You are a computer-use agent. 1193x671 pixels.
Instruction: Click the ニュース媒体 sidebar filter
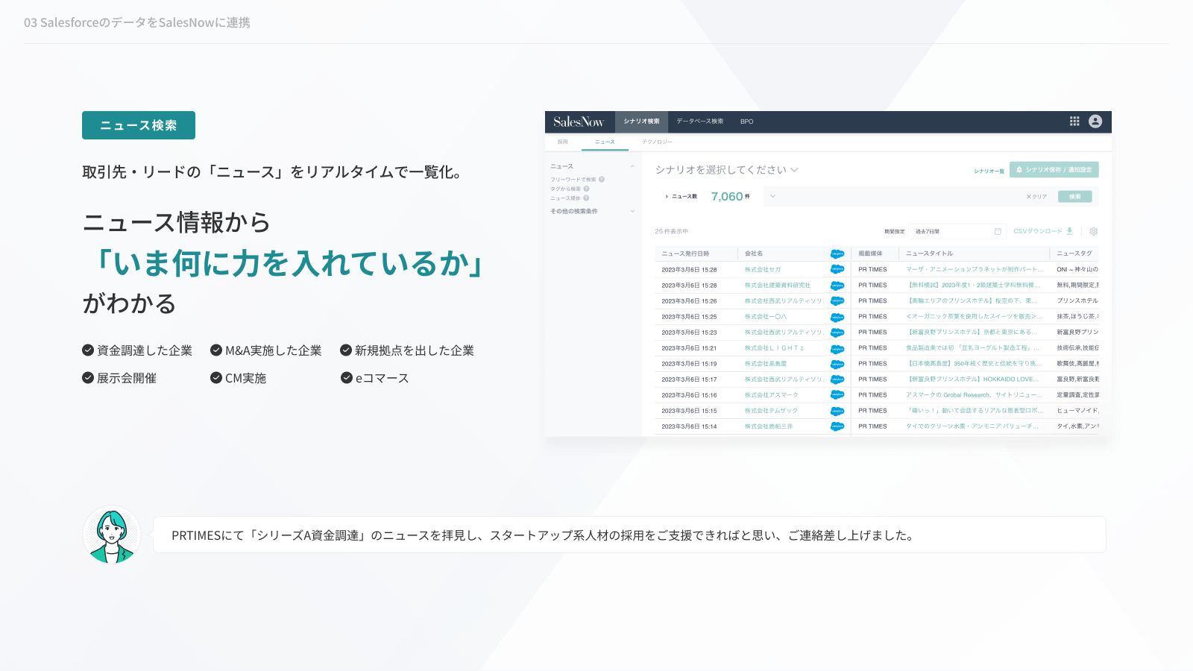pos(565,198)
